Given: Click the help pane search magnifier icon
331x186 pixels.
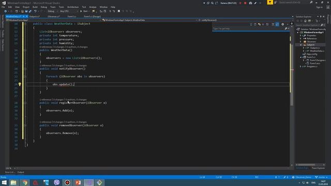Looking at the screenshot, I should 286,28.
